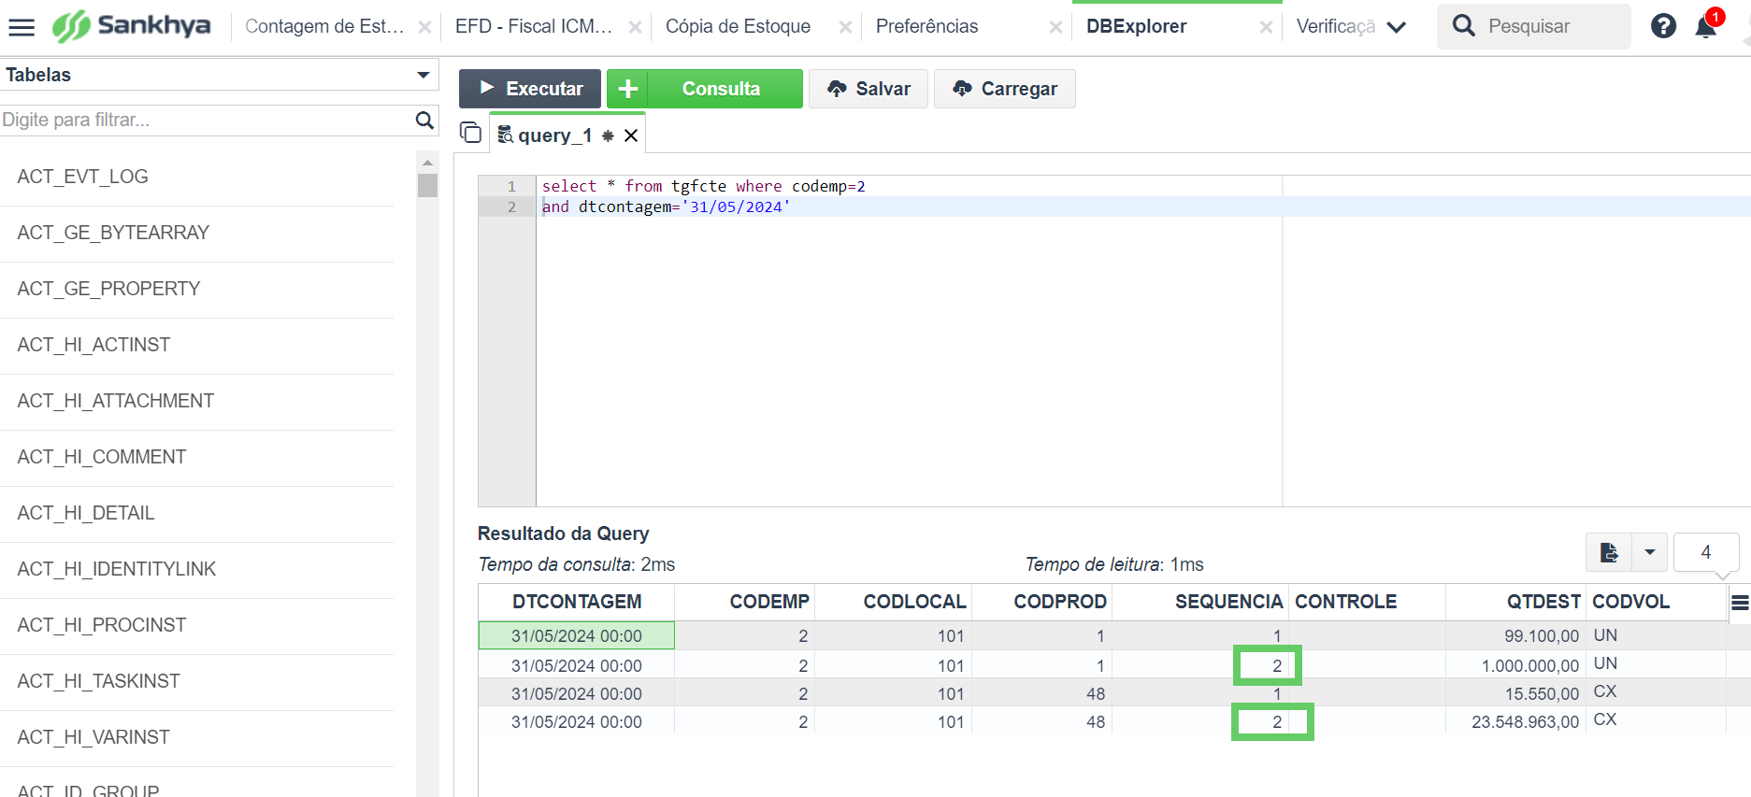Viewport: 1751px width, 797px height.
Task: Save the query with Salvar
Action: [868, 89]
